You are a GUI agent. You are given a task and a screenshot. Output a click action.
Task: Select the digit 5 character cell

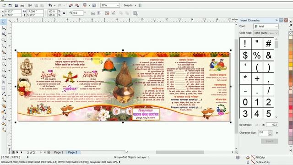268,113
